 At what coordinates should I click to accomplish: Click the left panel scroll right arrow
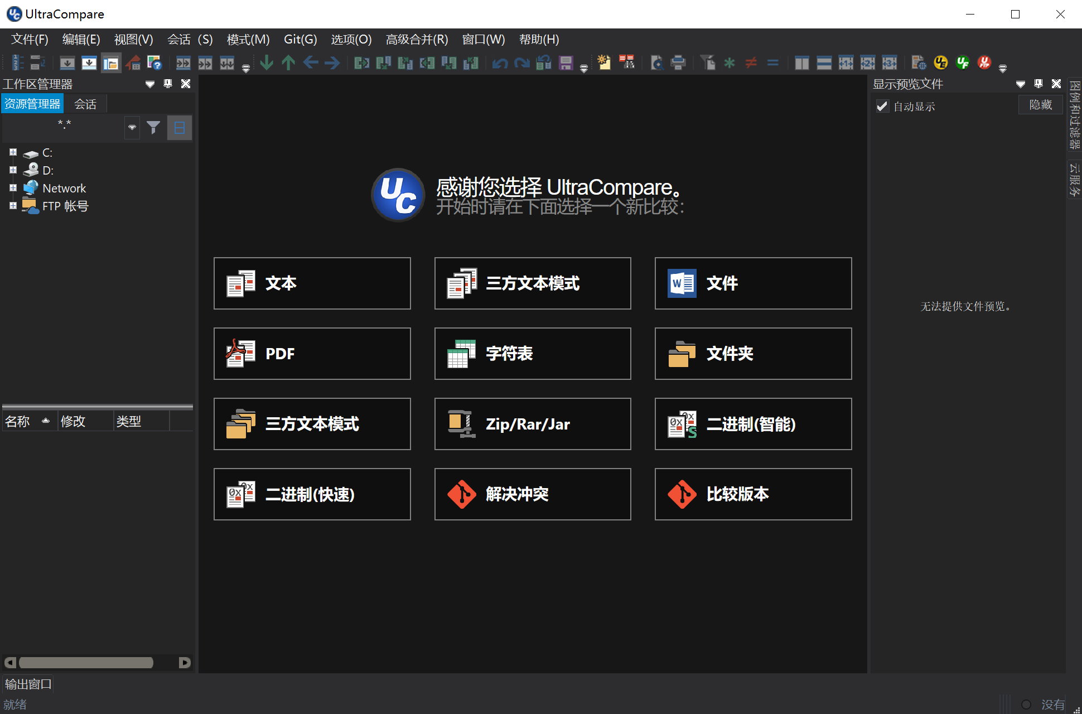point(185,663)
